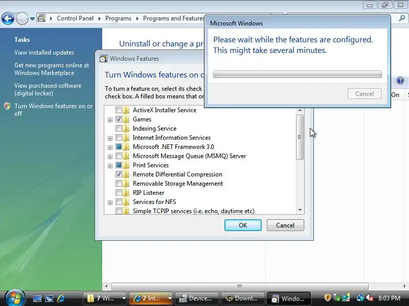Click horizontal scrollbar left arrow
This screenshot has height=306, width=409.
(106, 286)
